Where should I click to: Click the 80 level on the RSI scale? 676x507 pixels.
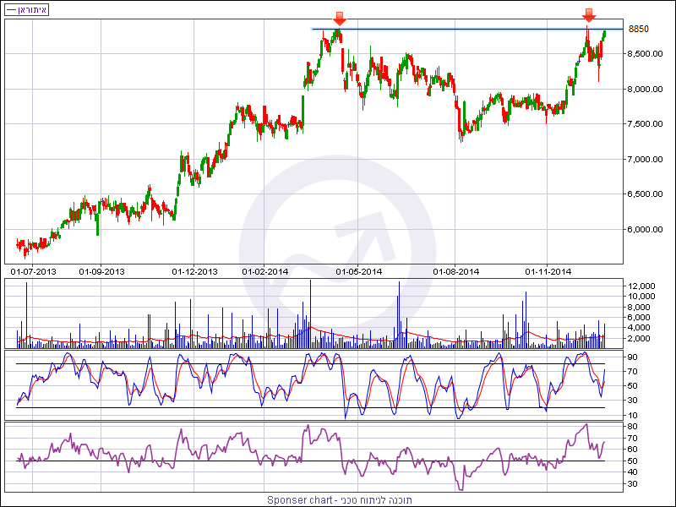click(632, 427)
